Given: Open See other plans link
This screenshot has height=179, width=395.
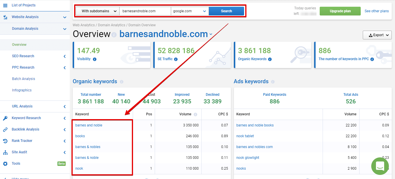Looking at the screenshot, I should coord(377,11).
